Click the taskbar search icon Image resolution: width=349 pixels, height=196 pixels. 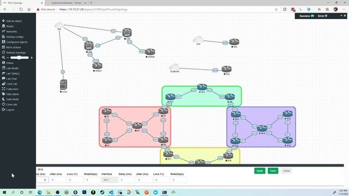tap(13, 192)
